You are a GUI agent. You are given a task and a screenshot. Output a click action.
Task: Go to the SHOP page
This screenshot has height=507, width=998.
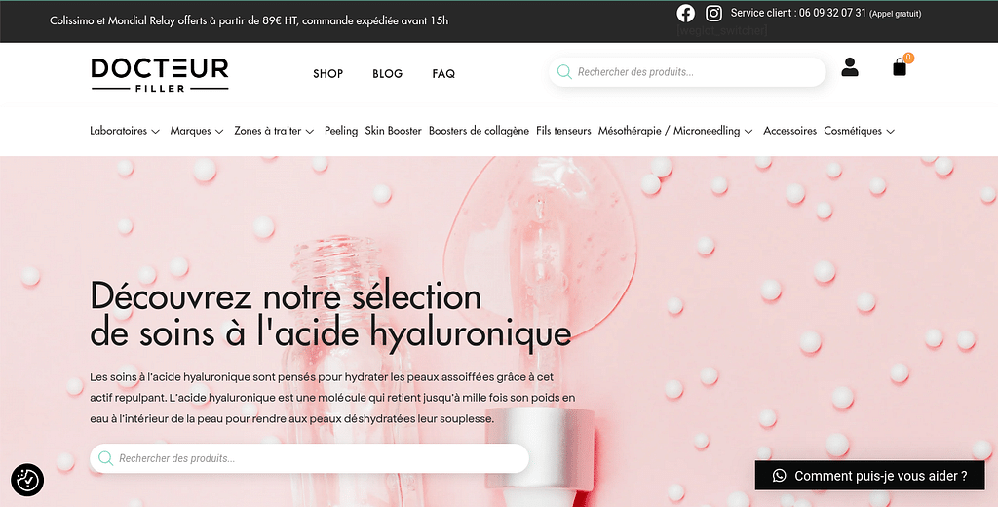coord(327,74)
